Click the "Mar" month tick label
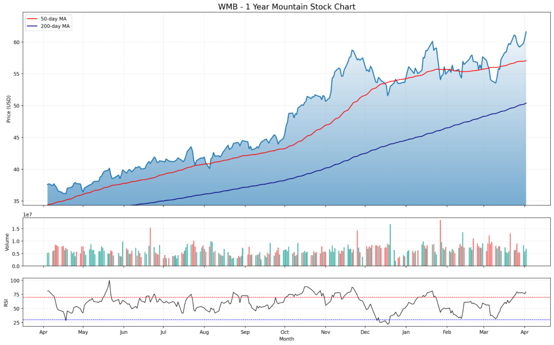Viewport: 554px width, 345px height. (484, 332)
